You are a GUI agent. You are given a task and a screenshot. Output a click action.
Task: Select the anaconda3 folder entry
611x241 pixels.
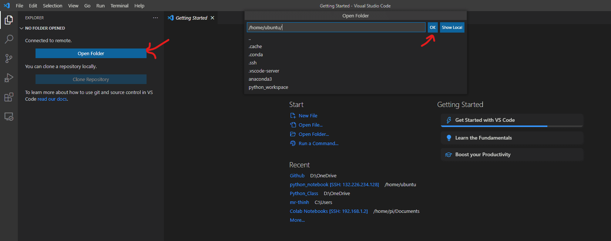coord(356,79)
